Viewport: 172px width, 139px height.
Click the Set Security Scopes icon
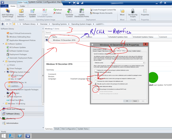point(133,11)
